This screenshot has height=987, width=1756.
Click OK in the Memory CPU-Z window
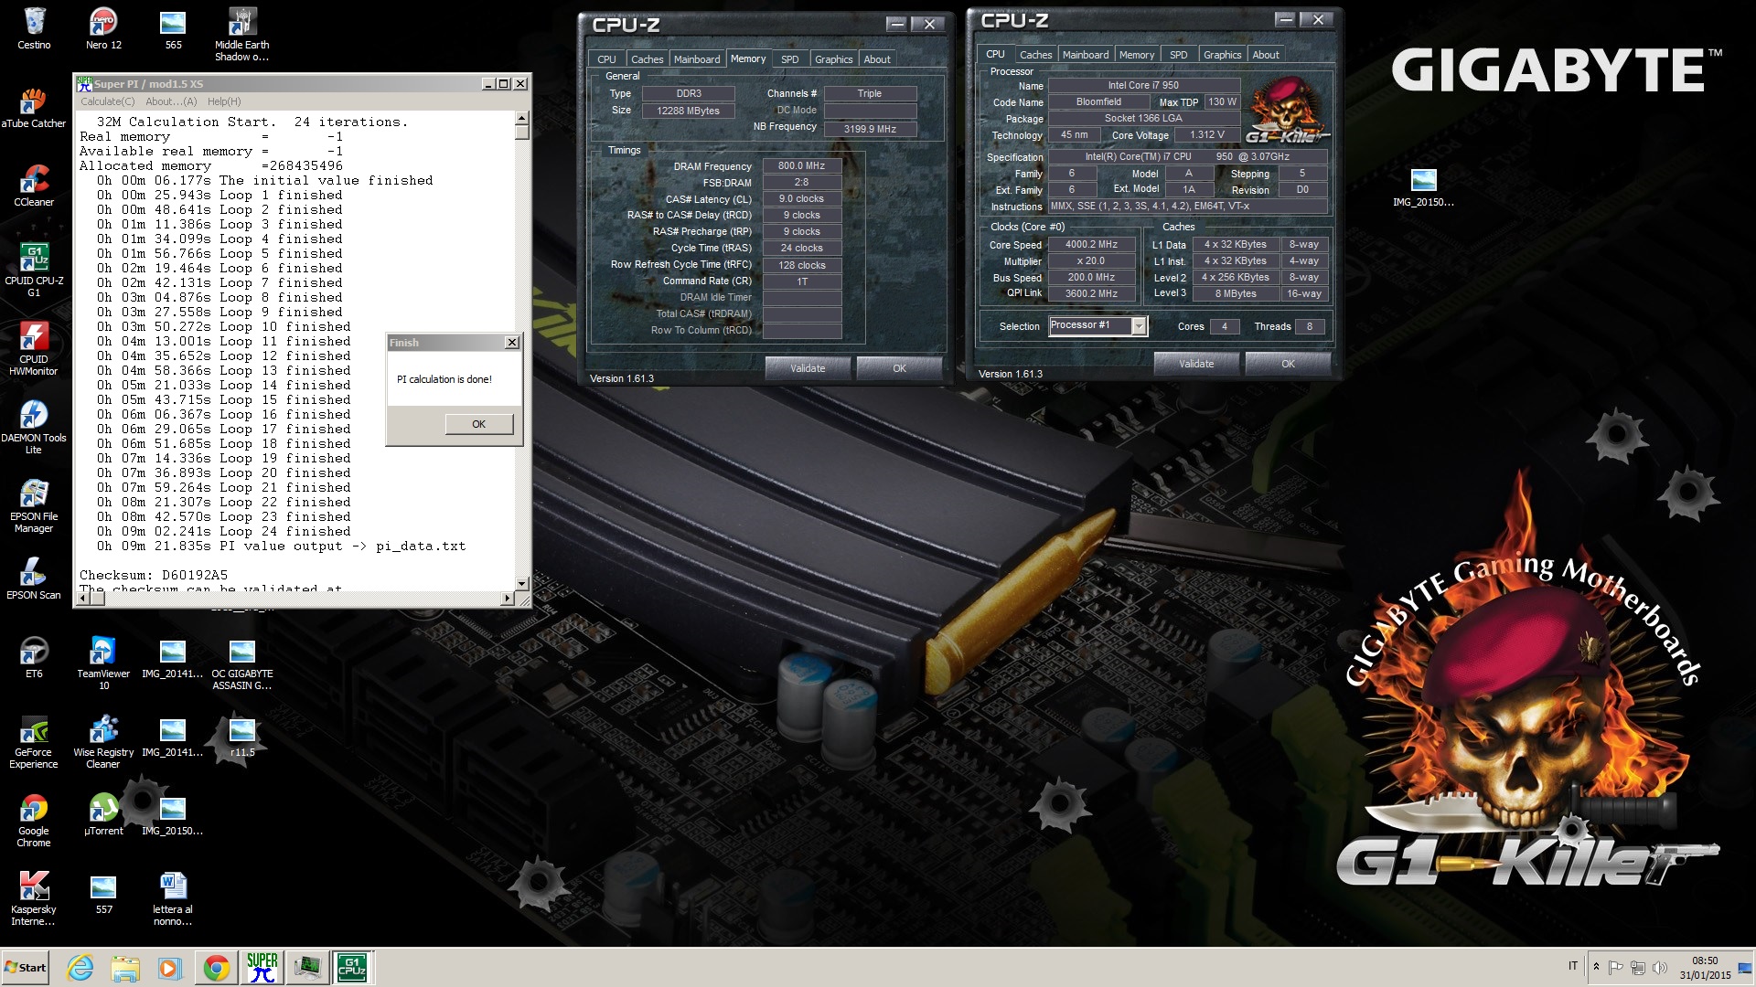[899, 368]
